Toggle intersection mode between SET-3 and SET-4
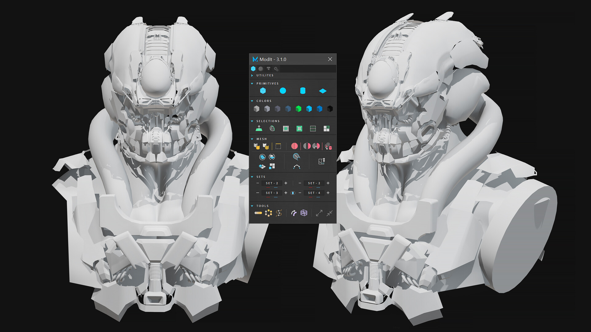The width and height of the screenshot is (591, 332). tap(293, 193)
